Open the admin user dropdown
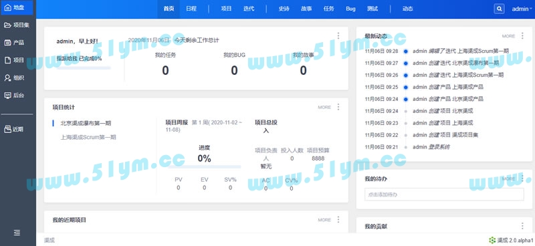This screenshot has width=535, height=246. 522,9
